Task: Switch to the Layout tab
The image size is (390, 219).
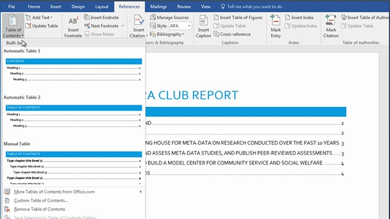Action: tap(101, 7)
